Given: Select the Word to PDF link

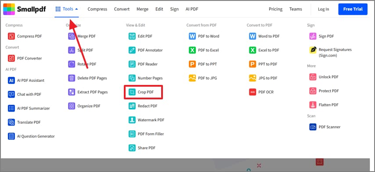Looking at the screenshot, I should coord(269,36).
